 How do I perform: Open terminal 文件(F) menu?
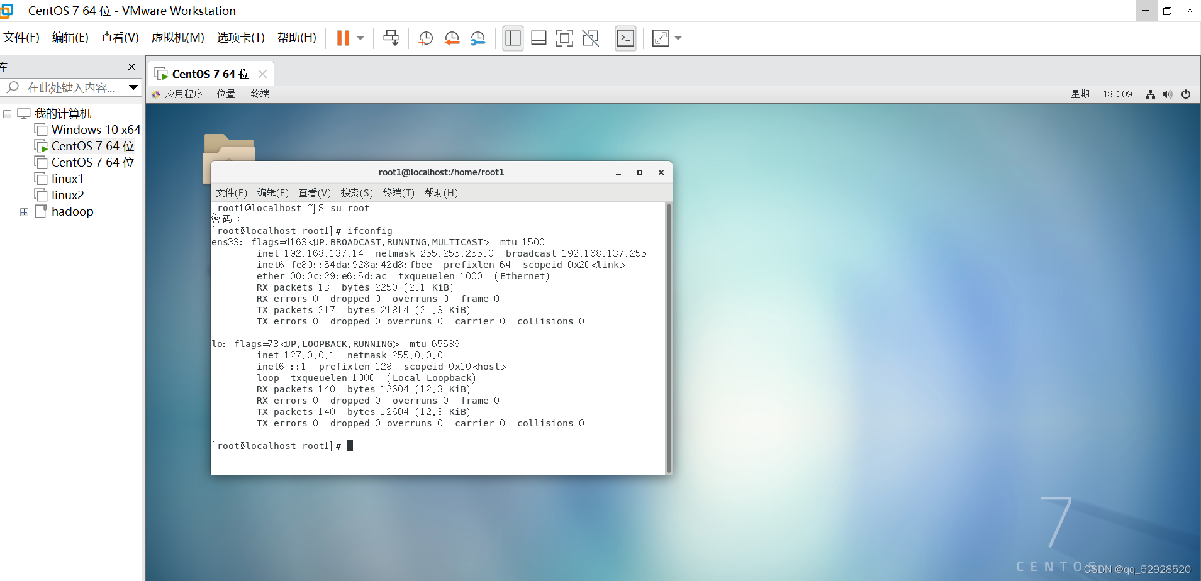231,193
